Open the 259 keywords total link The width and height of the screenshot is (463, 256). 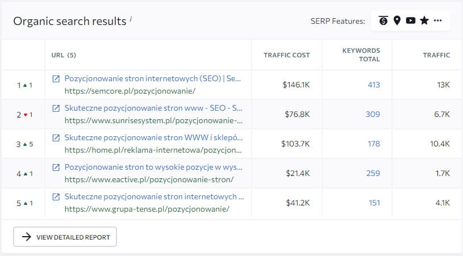pyautogui.click(x=373, y=174)
